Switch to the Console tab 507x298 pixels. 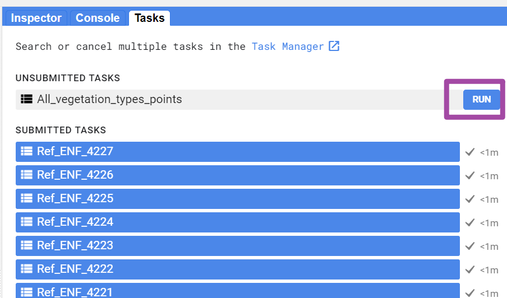click(x=98, y=18)
